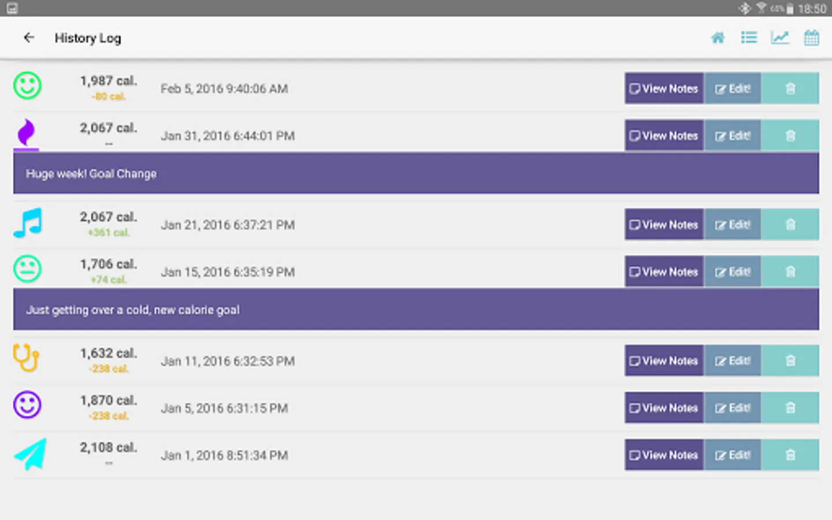
Task: Delete the Feb 5, 2016 entry
Action: tap(790, 88)
